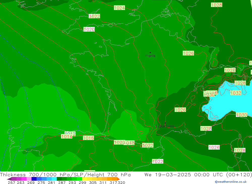Select the Dourbies place label

click(x=165, y=126)
